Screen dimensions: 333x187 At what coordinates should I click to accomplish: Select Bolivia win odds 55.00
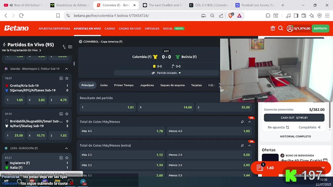tap(224, 107)
